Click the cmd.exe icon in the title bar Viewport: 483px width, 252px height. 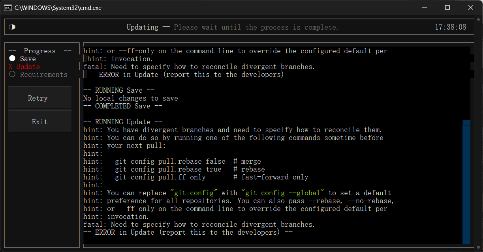[8, 7]
